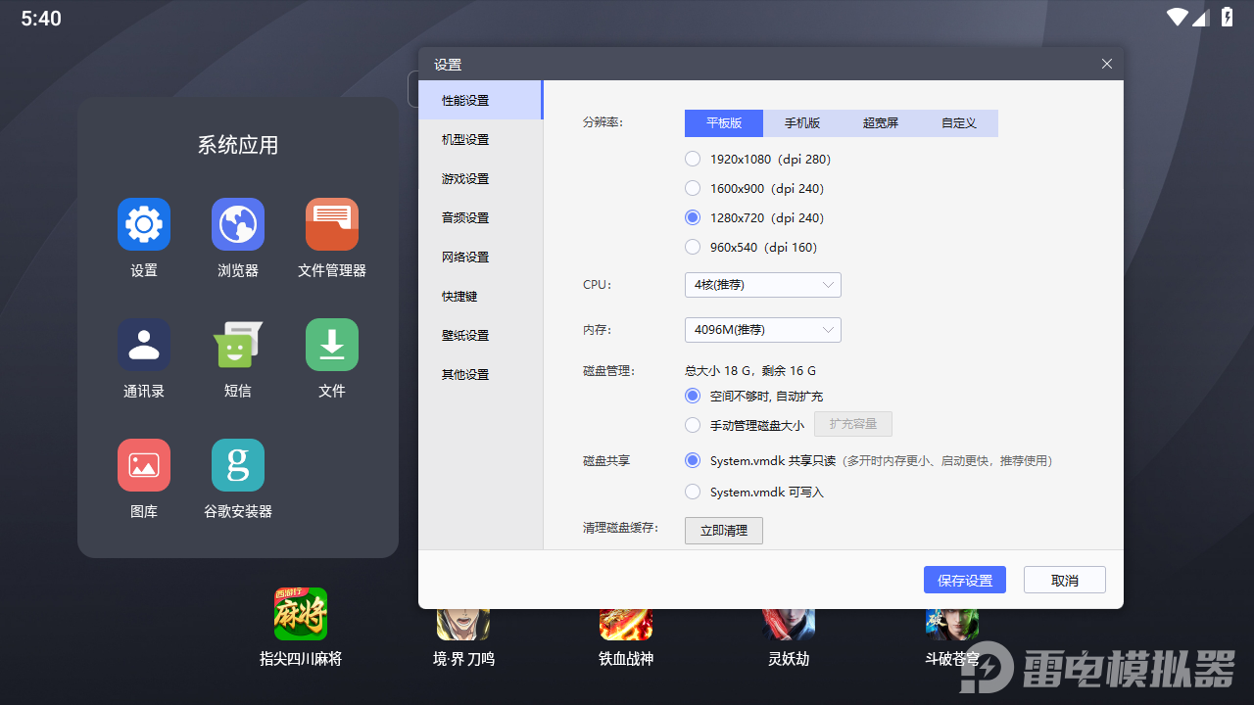Choose the 960x540 (dpi 160) resolution

click(x=693, y=247)
